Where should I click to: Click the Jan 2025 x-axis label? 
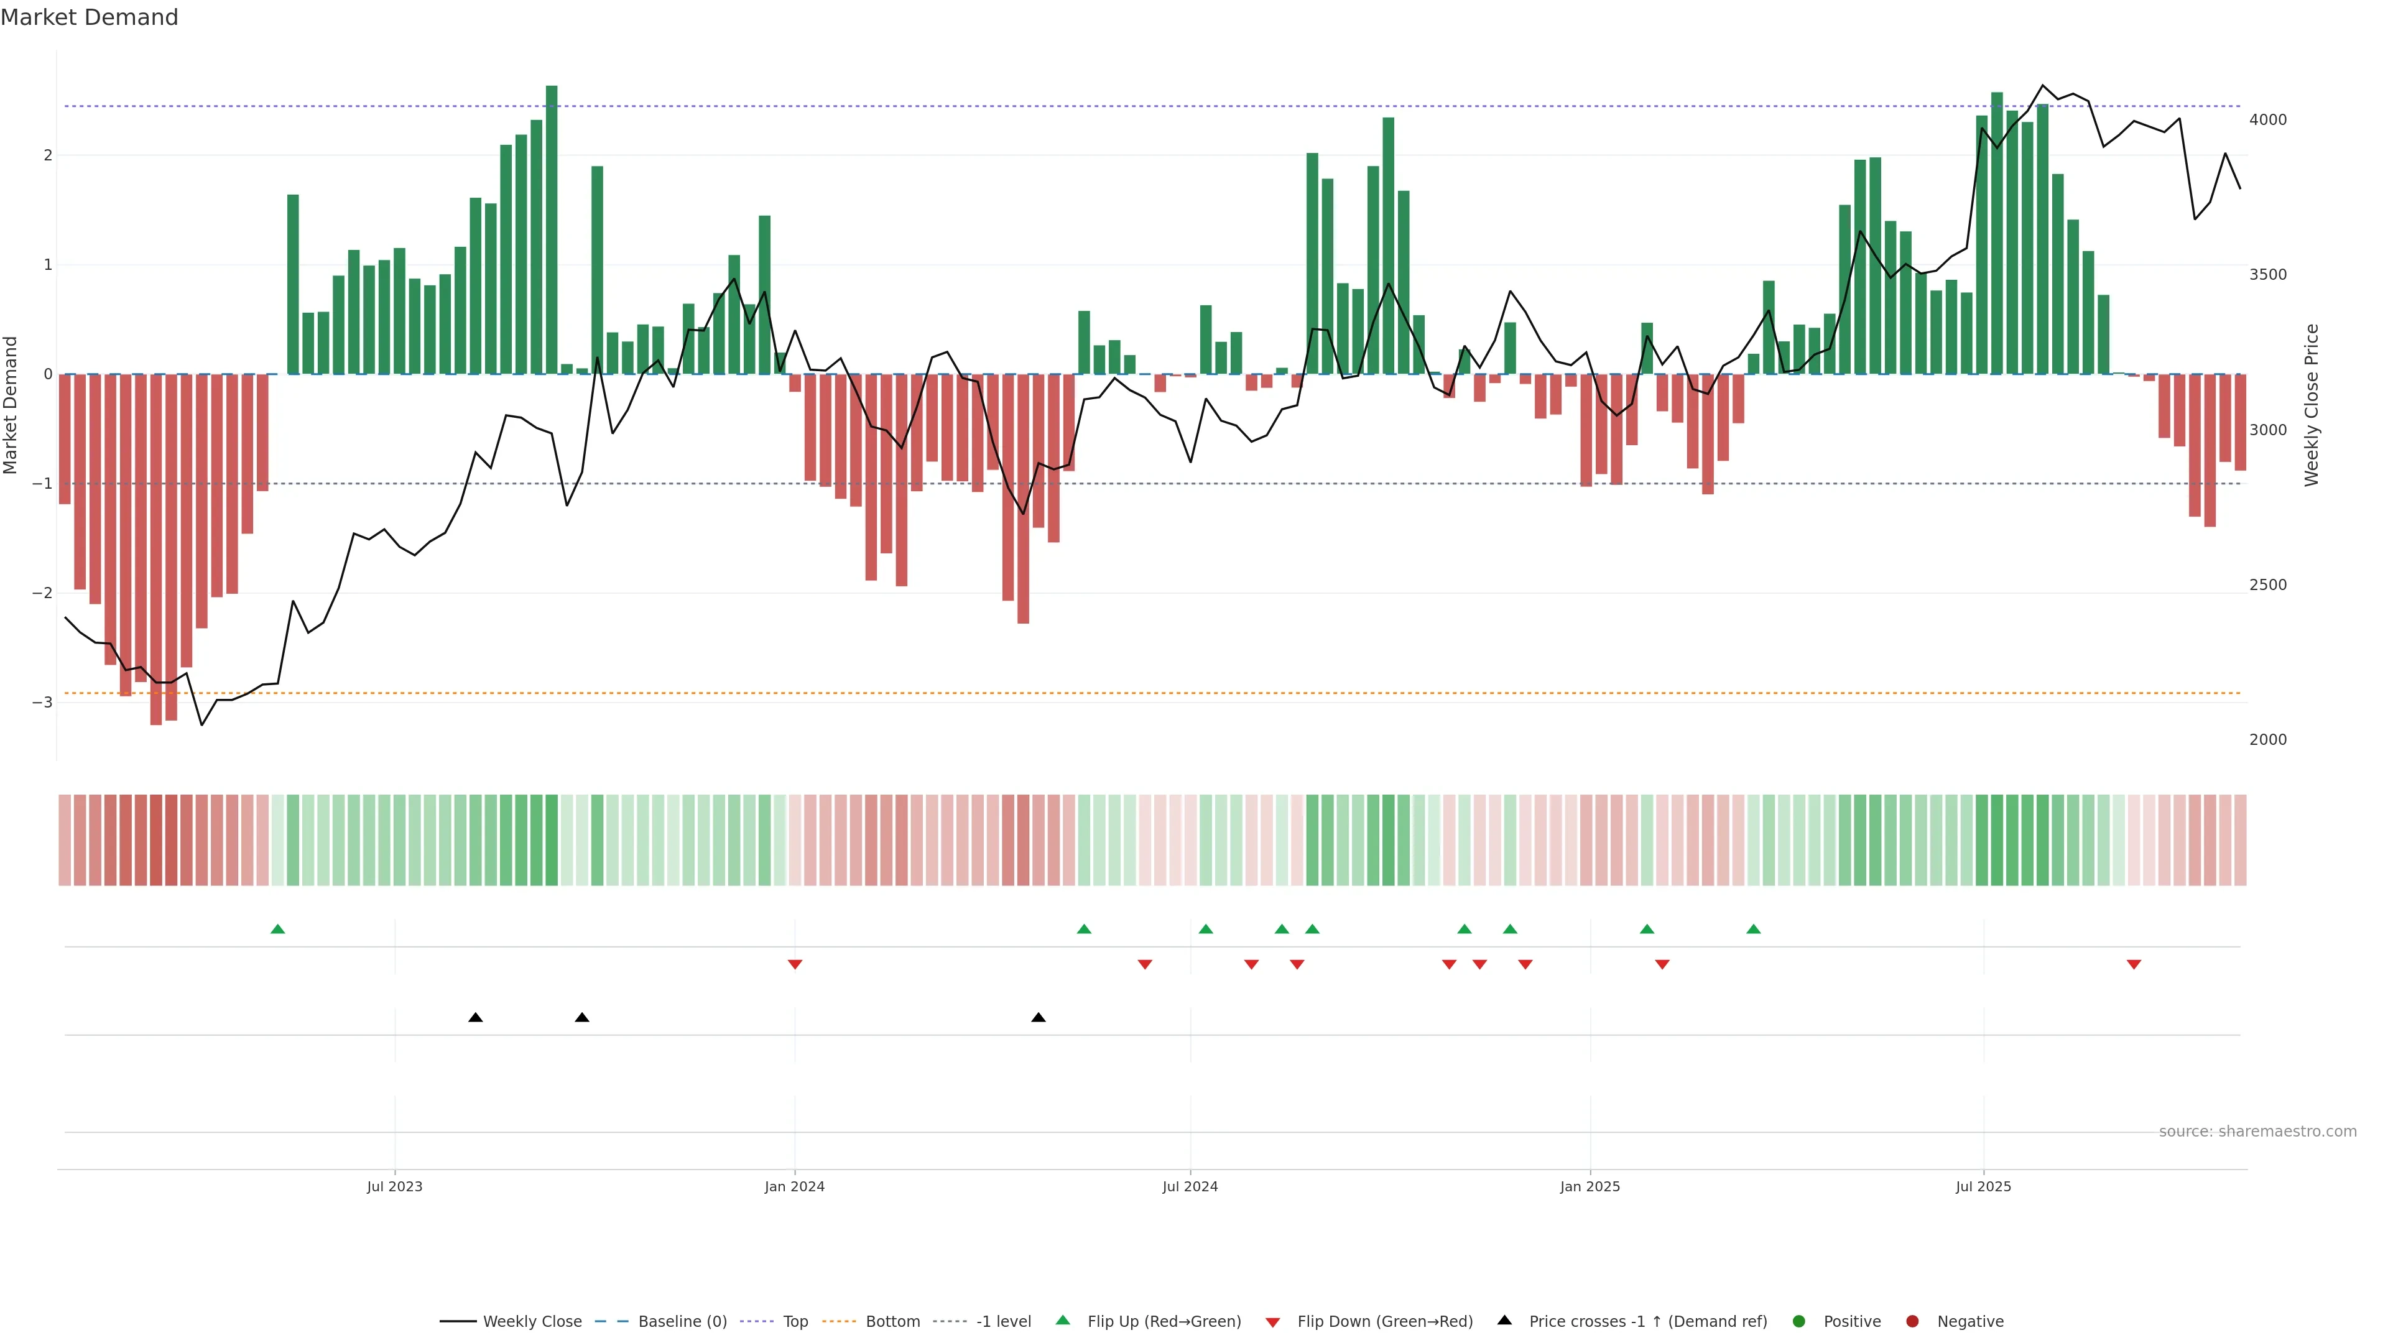pos(1590,1188)
